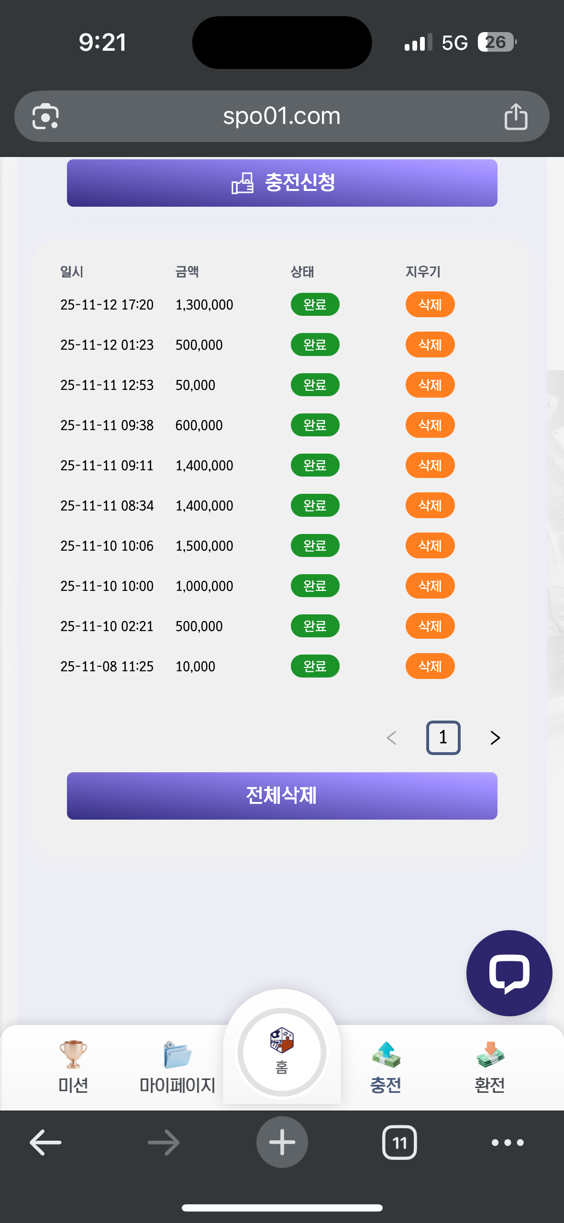Viewport: 564px width, 1223px height.
Task: Tap the Google Lens icon in address bar
Action: pyautogui.click(x=45, y=116)
